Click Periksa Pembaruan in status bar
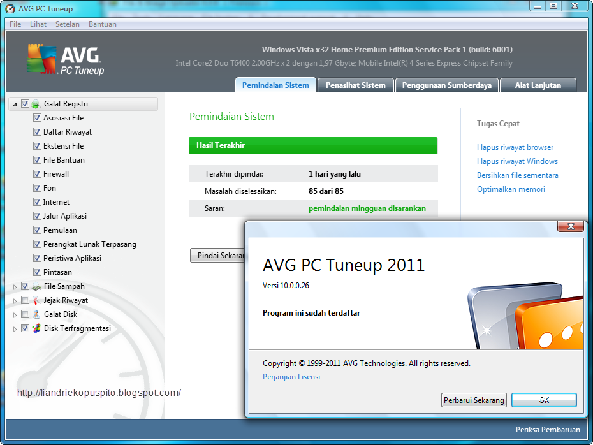Image resolution: width=593 pixels, height=445 pixels. point(548,430)
